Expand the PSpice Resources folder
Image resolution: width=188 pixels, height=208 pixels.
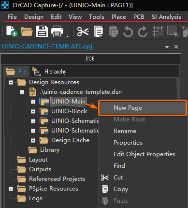(11, 189)
